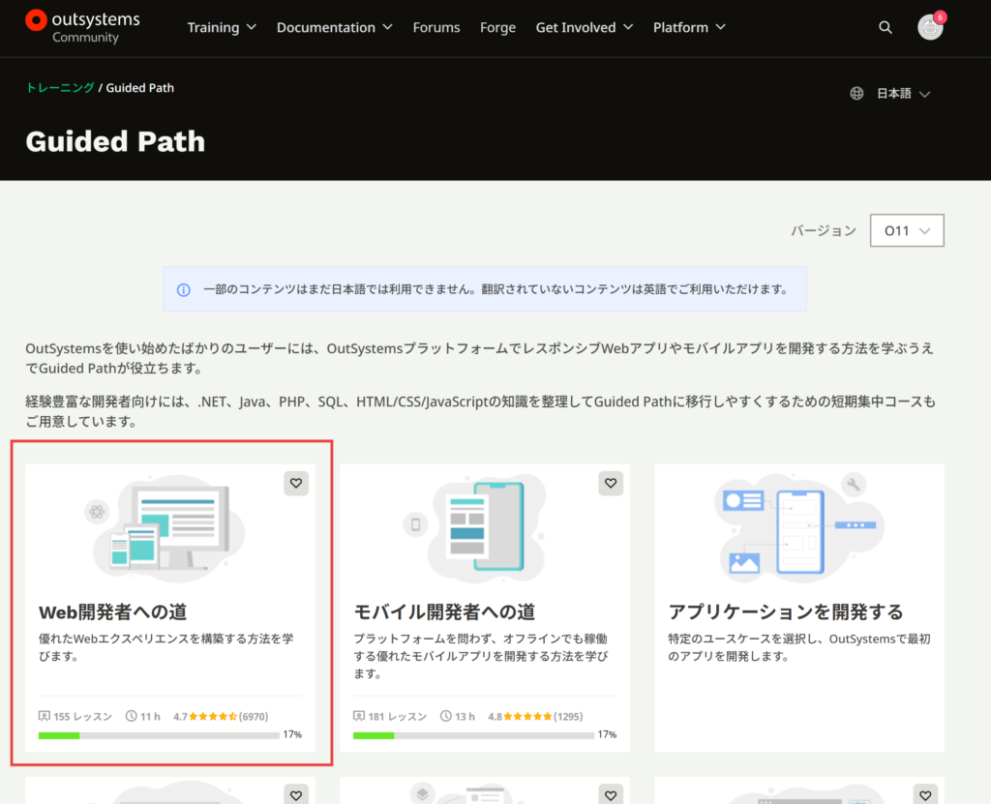Viewport: 991px width, 804px height.
Task: Click the search magnifier icon
Action: (x=886, y=27)
